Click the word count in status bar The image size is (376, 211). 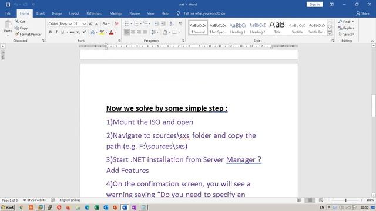(x=34, y=200)
